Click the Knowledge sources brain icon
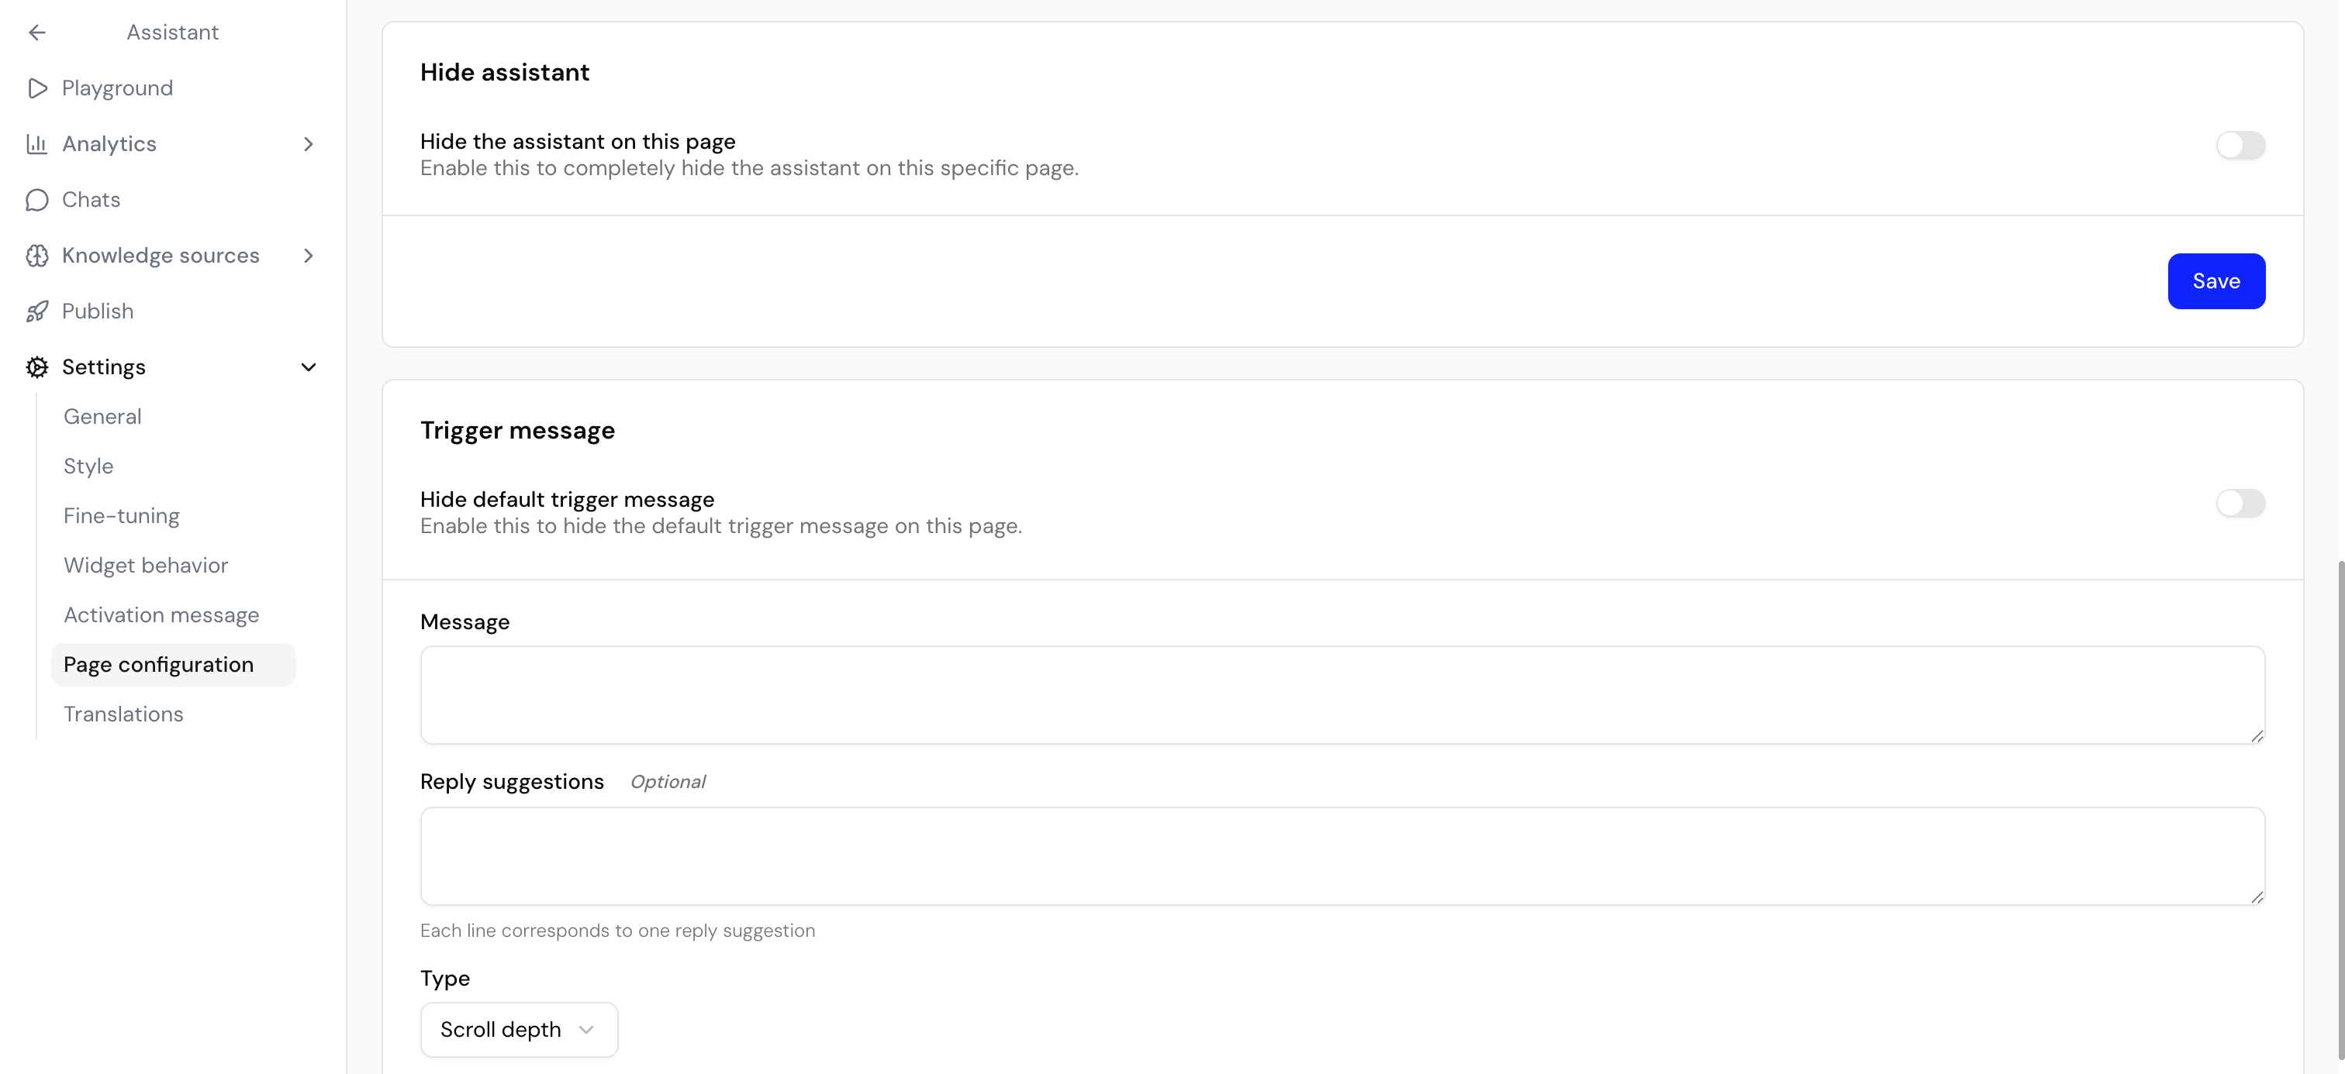This screenshot has width=2345, height=1074. pos(37,256)
